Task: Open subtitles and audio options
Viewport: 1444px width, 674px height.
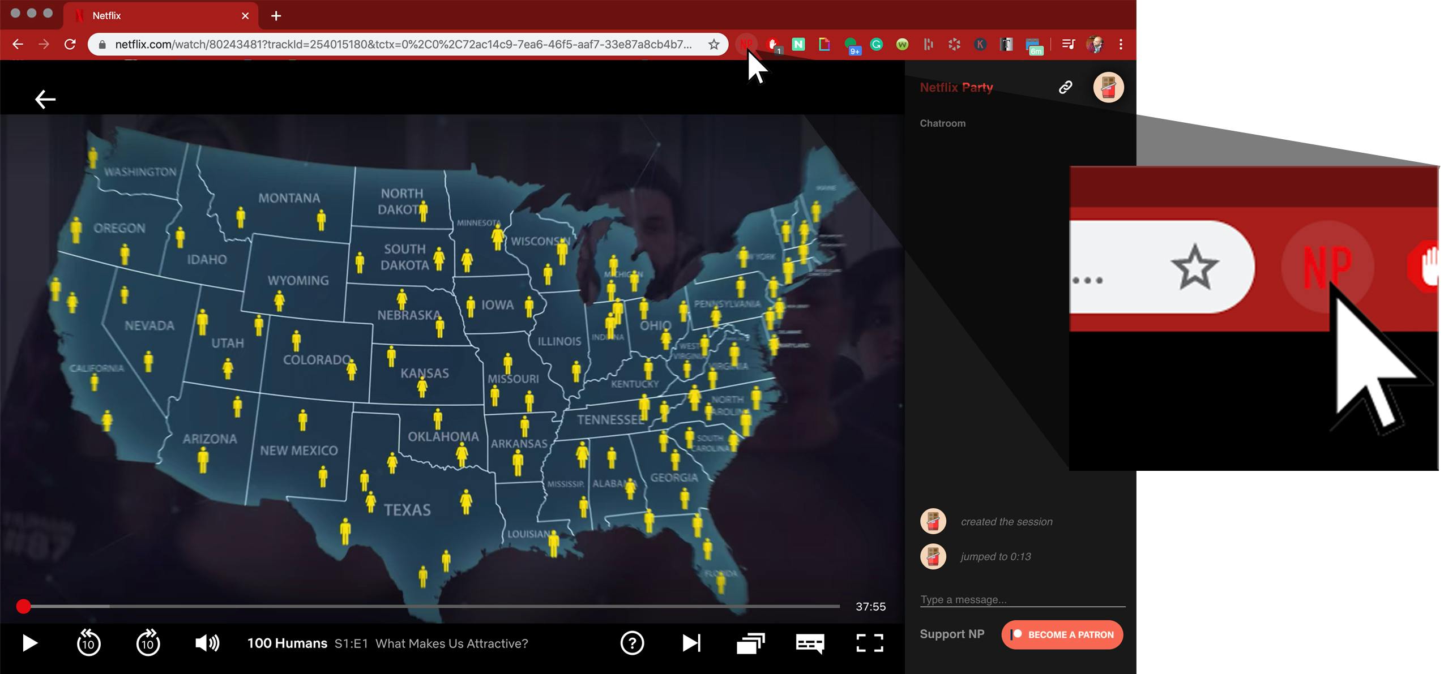Action: coord(810,643)
